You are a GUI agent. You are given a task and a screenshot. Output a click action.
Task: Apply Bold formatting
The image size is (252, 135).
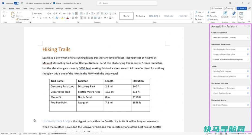[x=34, y=18]
